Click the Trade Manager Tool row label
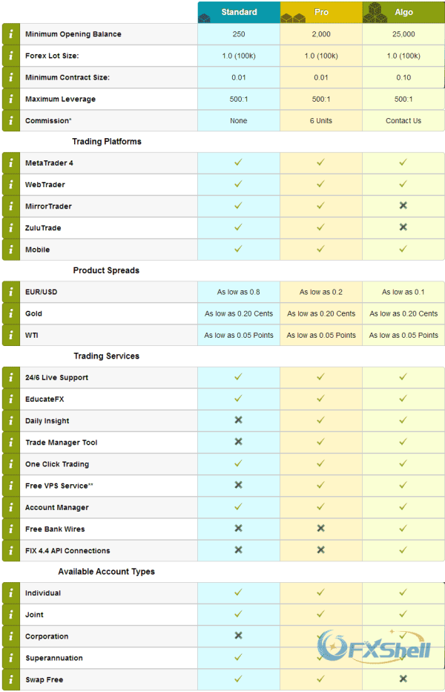Viewport: 445px width, 692px height. pos(62,443)
